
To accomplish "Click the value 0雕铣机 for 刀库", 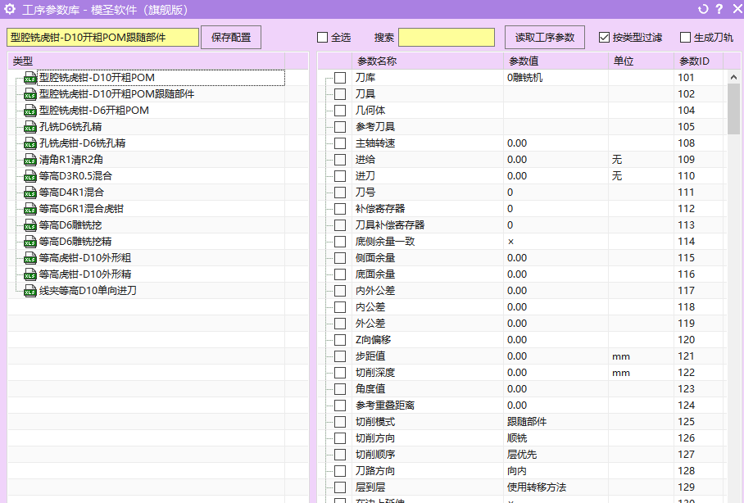I will point(524,78).
